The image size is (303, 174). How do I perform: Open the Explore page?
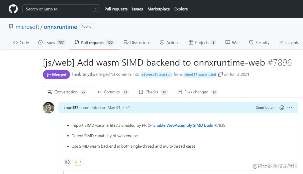coord(181,9)
